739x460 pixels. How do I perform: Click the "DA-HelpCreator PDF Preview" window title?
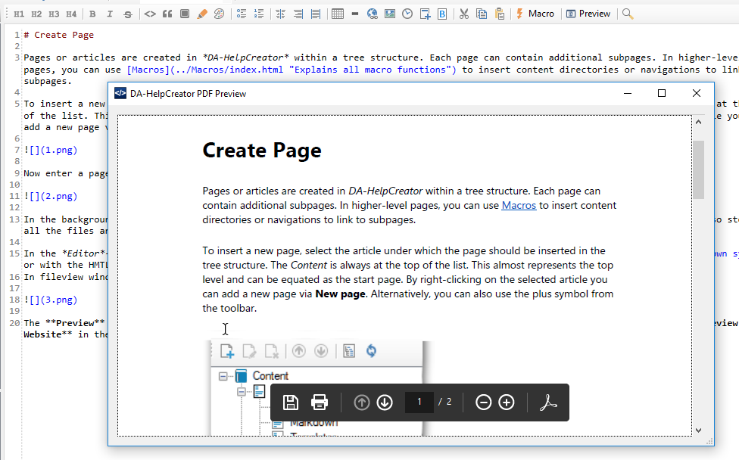(188, 94)
